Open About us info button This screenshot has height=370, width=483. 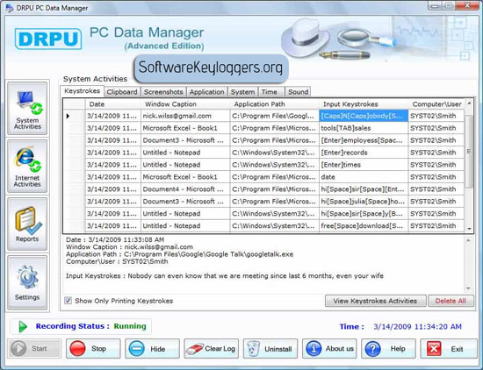[x=329, y=348]
